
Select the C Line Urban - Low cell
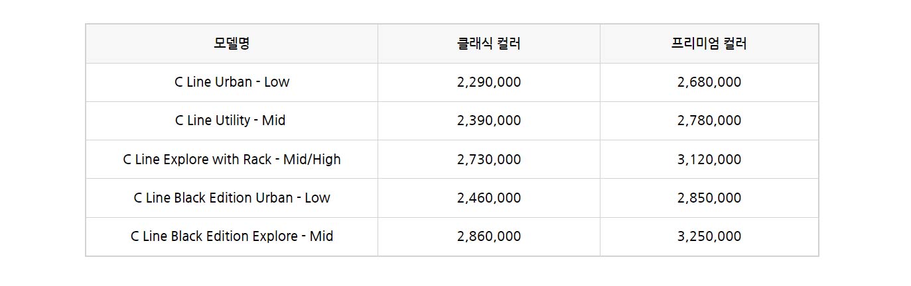pyautogui.click(x=232, y=82)
